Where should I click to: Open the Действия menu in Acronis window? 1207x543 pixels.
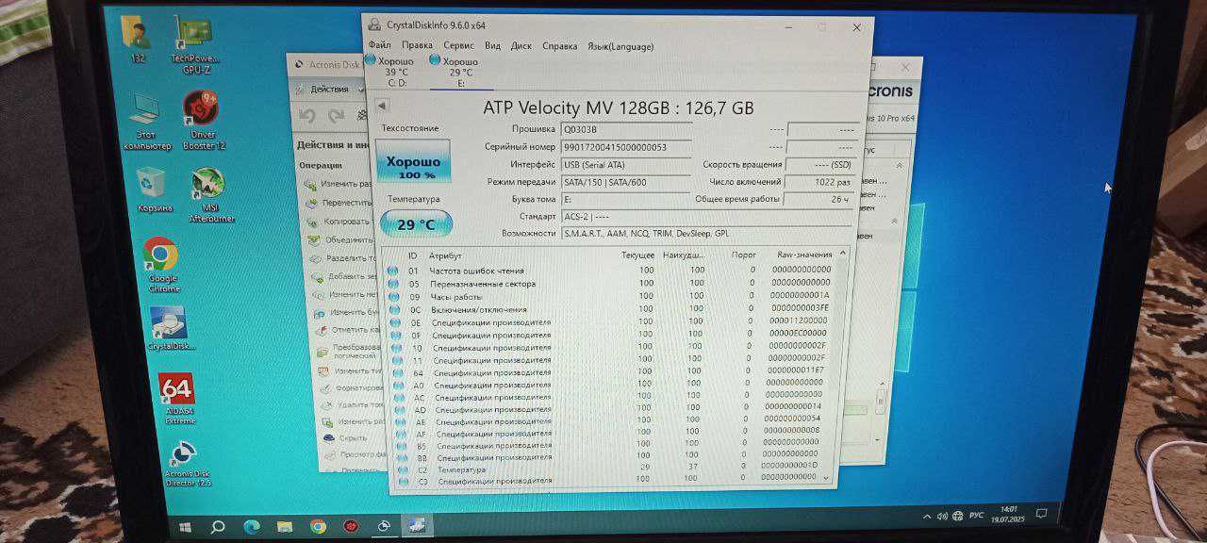coord(329,90)
